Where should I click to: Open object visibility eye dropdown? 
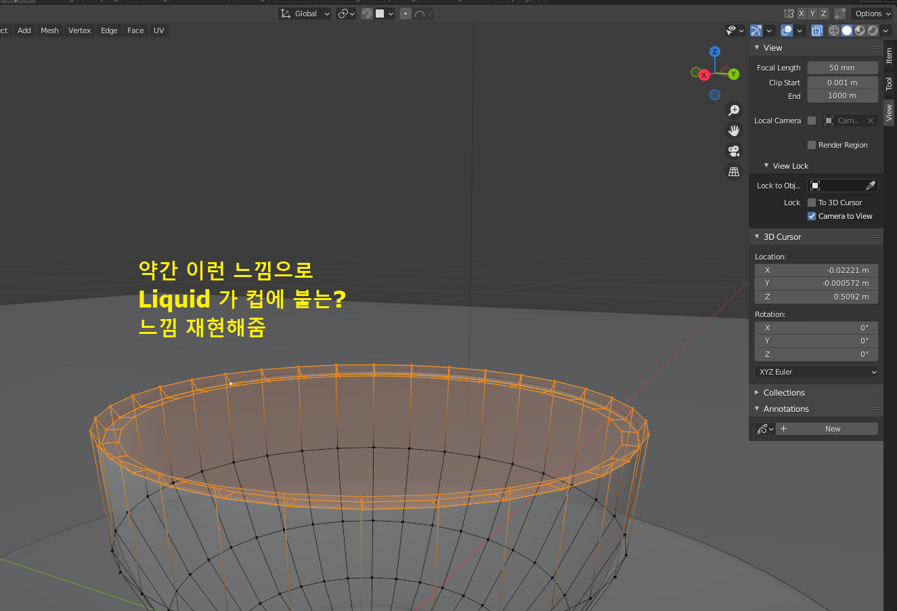pos(735,30)
